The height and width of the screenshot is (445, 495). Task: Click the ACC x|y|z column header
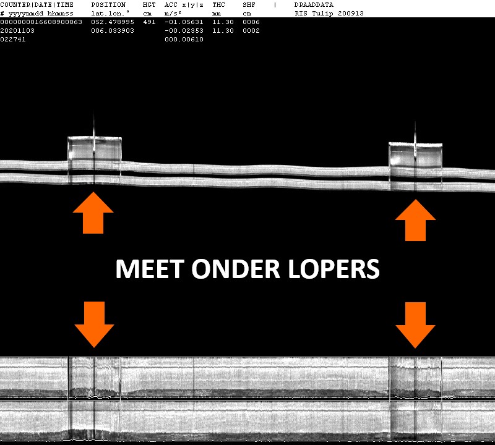[184, 4]
